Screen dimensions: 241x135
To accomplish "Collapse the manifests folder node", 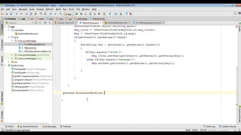I will click(9, 30).
